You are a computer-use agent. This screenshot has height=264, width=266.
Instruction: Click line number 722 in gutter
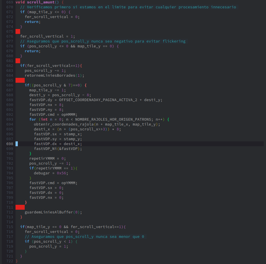tap(10, 261)
